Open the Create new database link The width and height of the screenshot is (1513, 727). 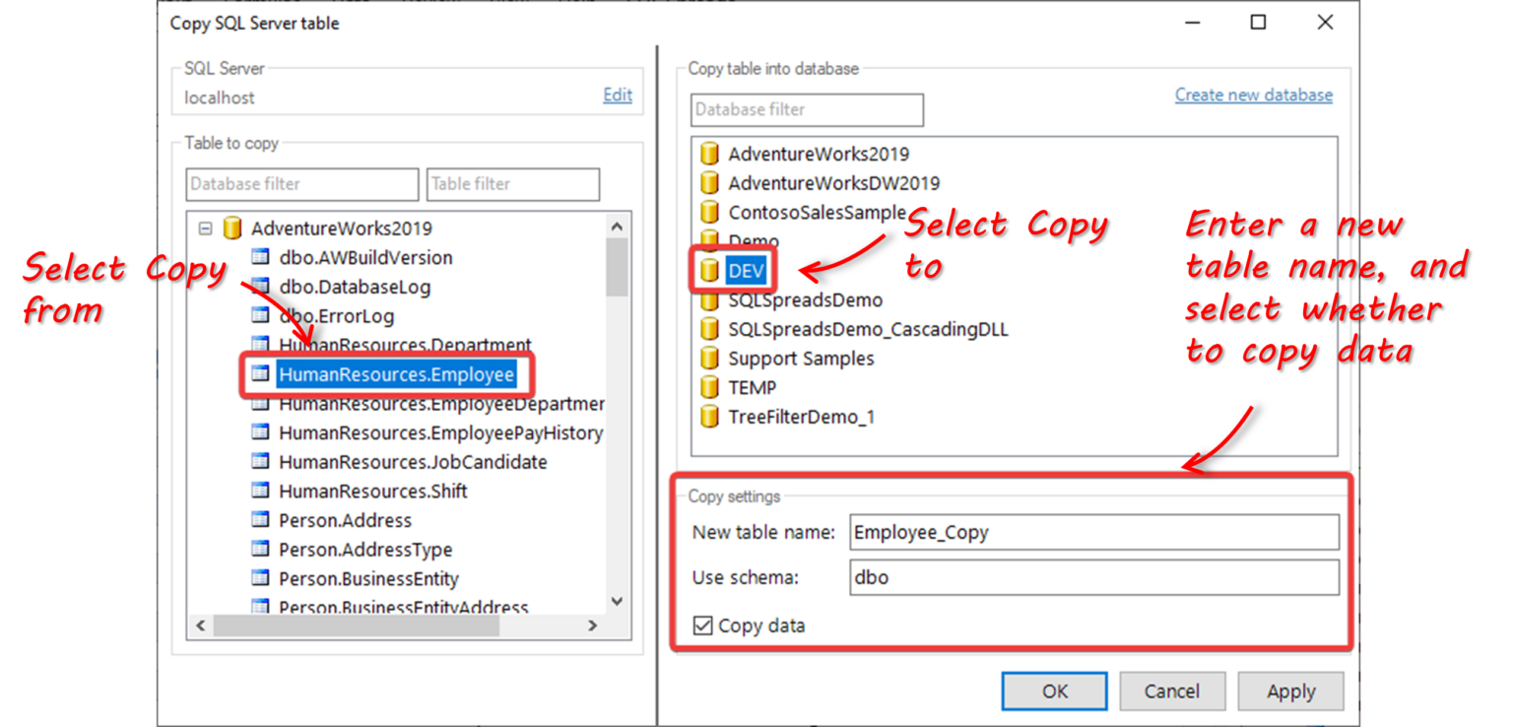[x=1253, y=96]
